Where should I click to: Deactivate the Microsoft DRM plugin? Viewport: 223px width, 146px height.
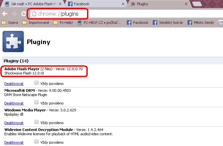14,103
